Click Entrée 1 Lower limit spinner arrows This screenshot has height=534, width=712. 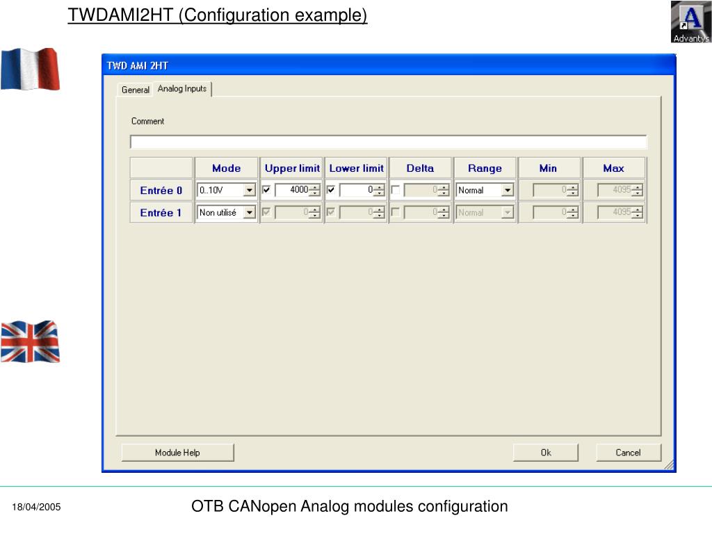point(379,213)
